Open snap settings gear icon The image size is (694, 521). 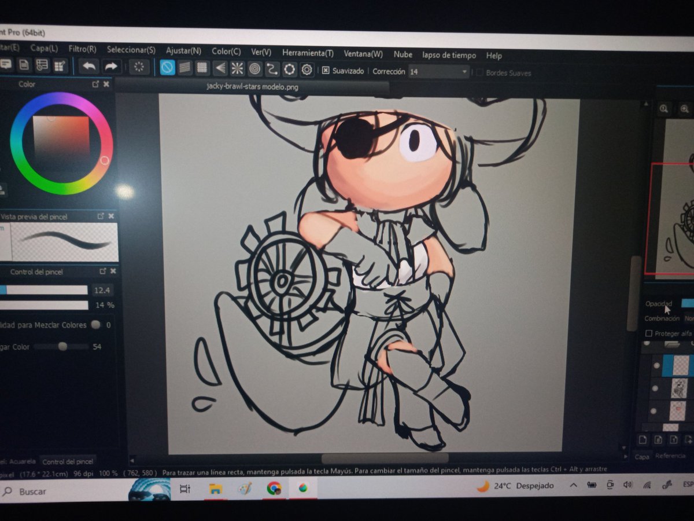coord(307,70)
